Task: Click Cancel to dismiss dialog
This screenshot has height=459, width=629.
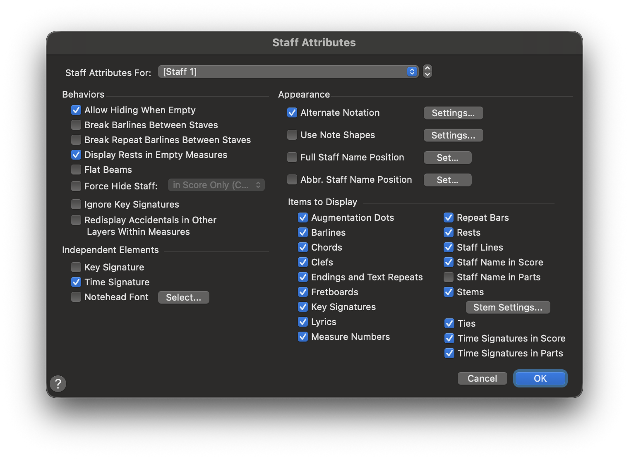Action: (482, 378)
